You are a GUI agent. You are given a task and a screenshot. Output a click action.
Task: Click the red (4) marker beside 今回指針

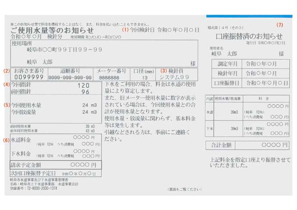6,84
